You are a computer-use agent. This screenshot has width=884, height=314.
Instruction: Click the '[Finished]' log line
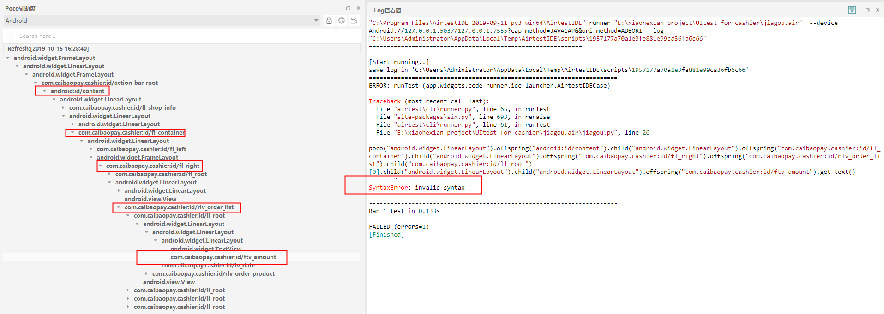click(x=386, y=234)
